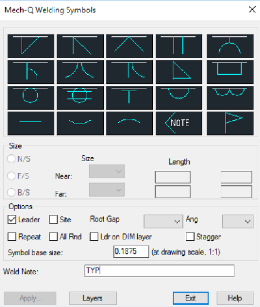Pick the flat flush contour line symbol
The height and width of the screenshot is (307, 260).
tap(31, 123)
